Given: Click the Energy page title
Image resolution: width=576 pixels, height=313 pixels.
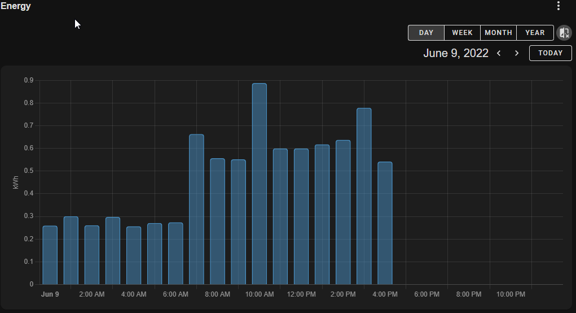Looking at the screenshot, I should (16, 6).
